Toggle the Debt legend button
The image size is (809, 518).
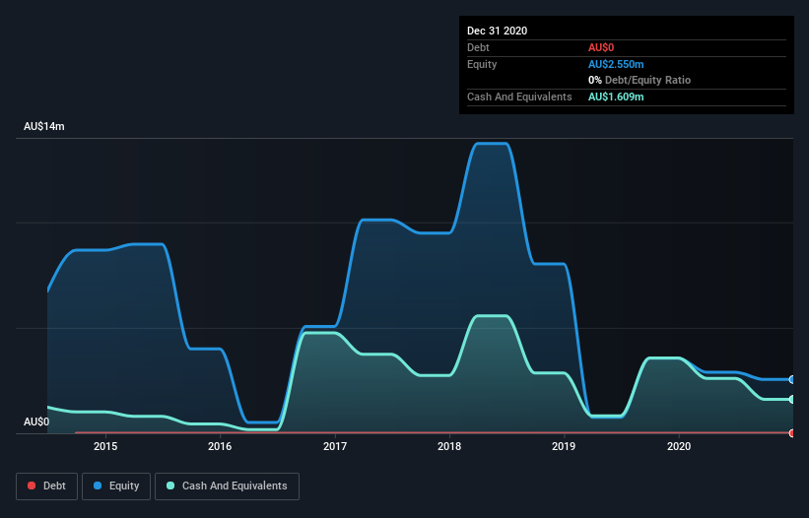[47, 486]
